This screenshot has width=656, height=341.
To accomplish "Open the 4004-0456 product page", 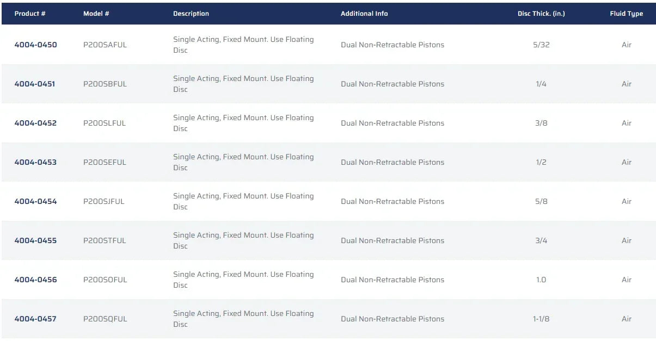I will click(35, 280).
